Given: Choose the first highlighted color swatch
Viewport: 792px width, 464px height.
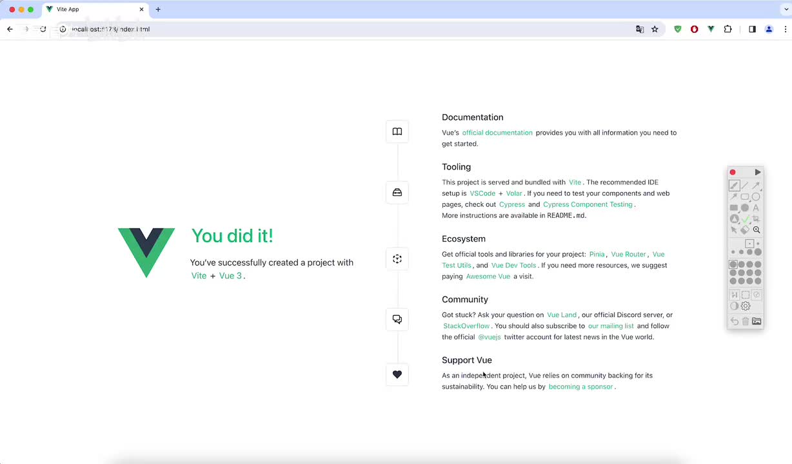Looking at the screenshot, I should point(733,264).
